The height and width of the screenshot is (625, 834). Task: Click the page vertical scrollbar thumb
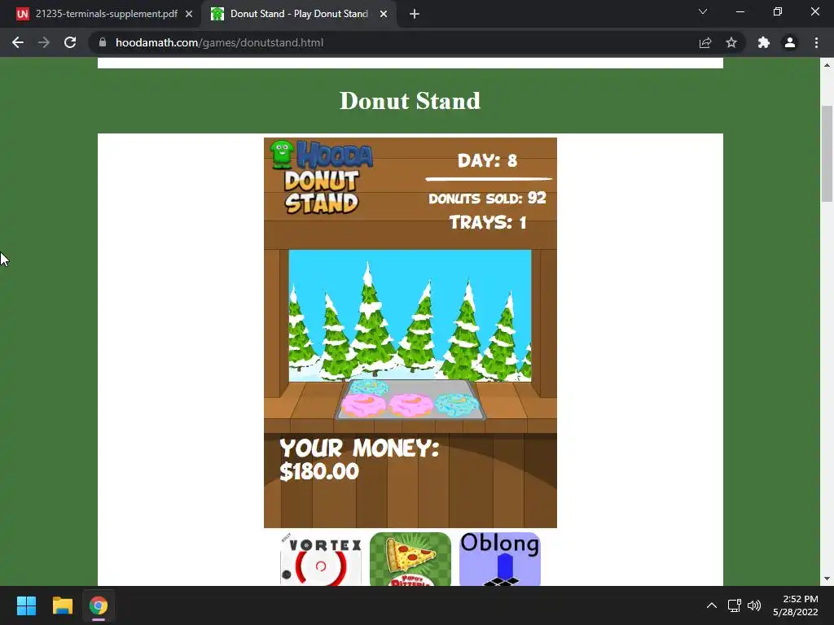click(827, 154)
